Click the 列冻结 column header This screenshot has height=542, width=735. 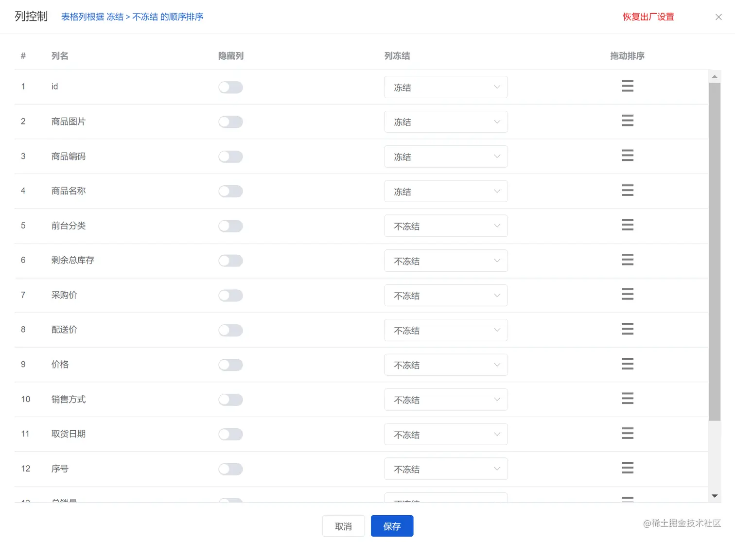[397, 56]
